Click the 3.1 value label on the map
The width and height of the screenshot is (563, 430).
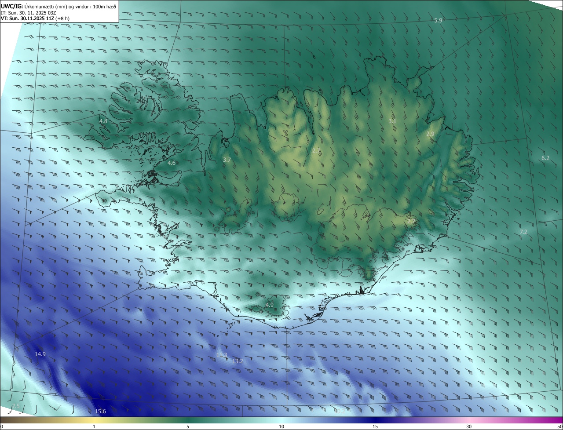392,121
